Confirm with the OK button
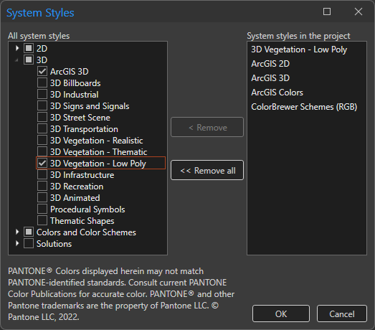Image resolution: width=375 pixels, height=330 pixels. (281, 313)
